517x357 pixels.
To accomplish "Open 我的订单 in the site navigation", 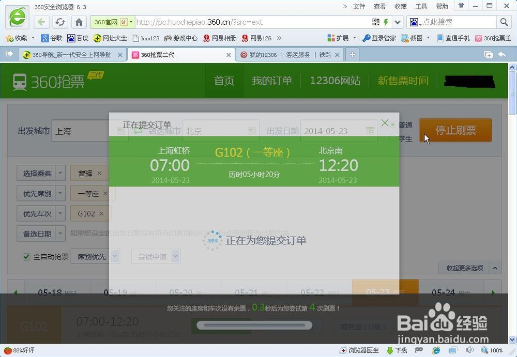I will (272, 81).
